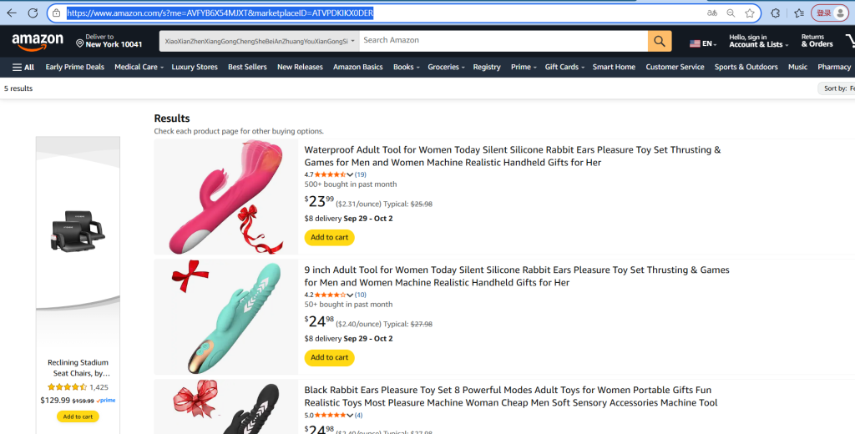This screenshot has height=434, width=855.
Task: Open the All hamburger menu
Action: (23, 67)
